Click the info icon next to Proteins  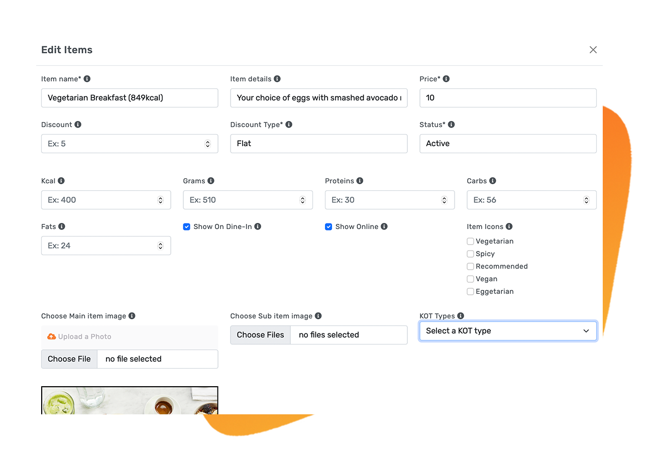pos(360,181)
